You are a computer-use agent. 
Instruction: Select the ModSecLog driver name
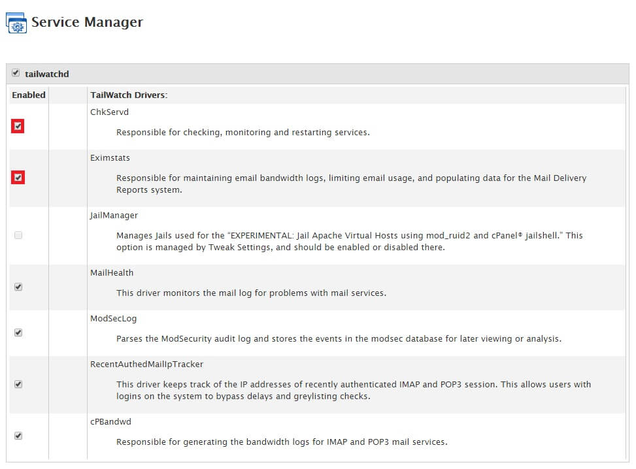(x=113, y=319)
